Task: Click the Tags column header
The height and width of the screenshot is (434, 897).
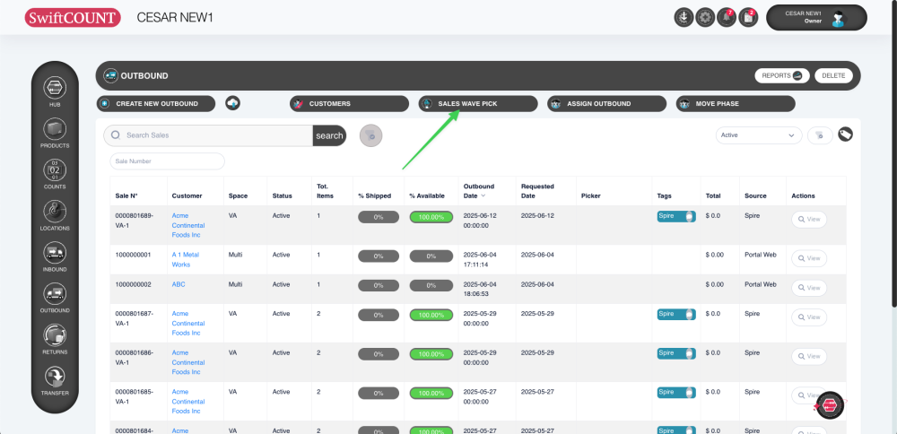Action: tap(664, 195)
